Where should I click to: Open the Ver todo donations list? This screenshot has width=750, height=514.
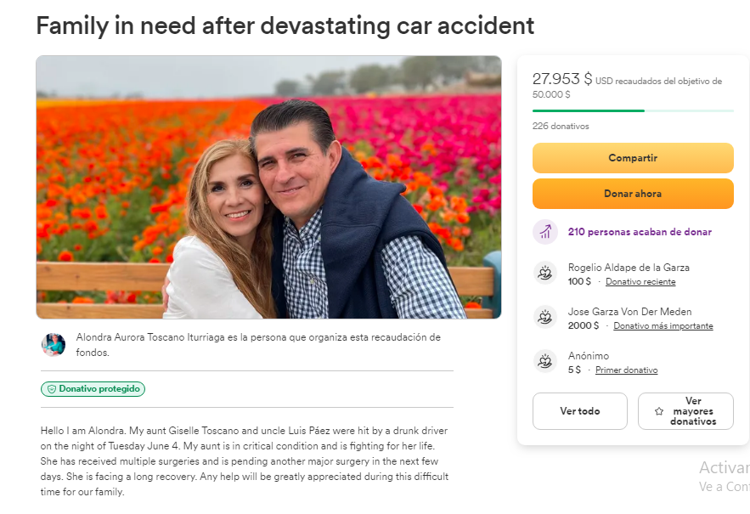click(579, 411)
